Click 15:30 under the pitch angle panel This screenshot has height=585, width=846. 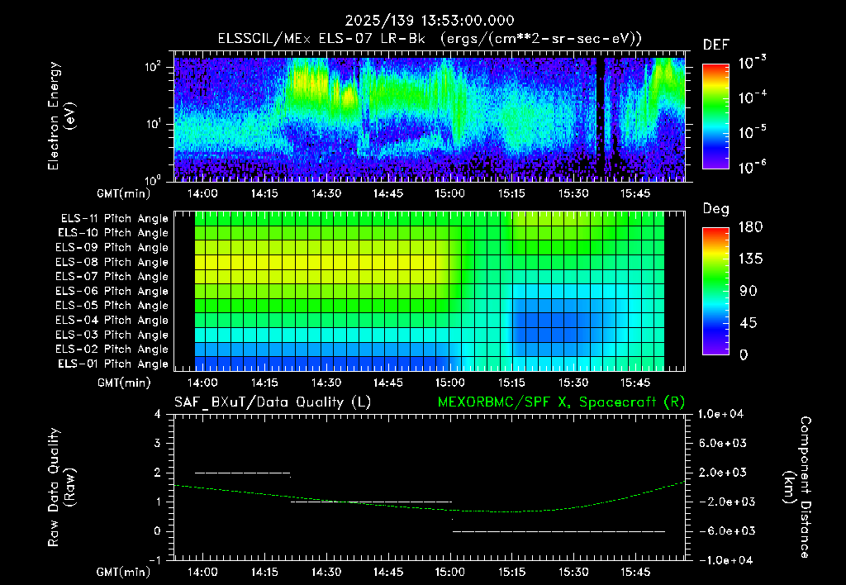(x=573, y=383)
